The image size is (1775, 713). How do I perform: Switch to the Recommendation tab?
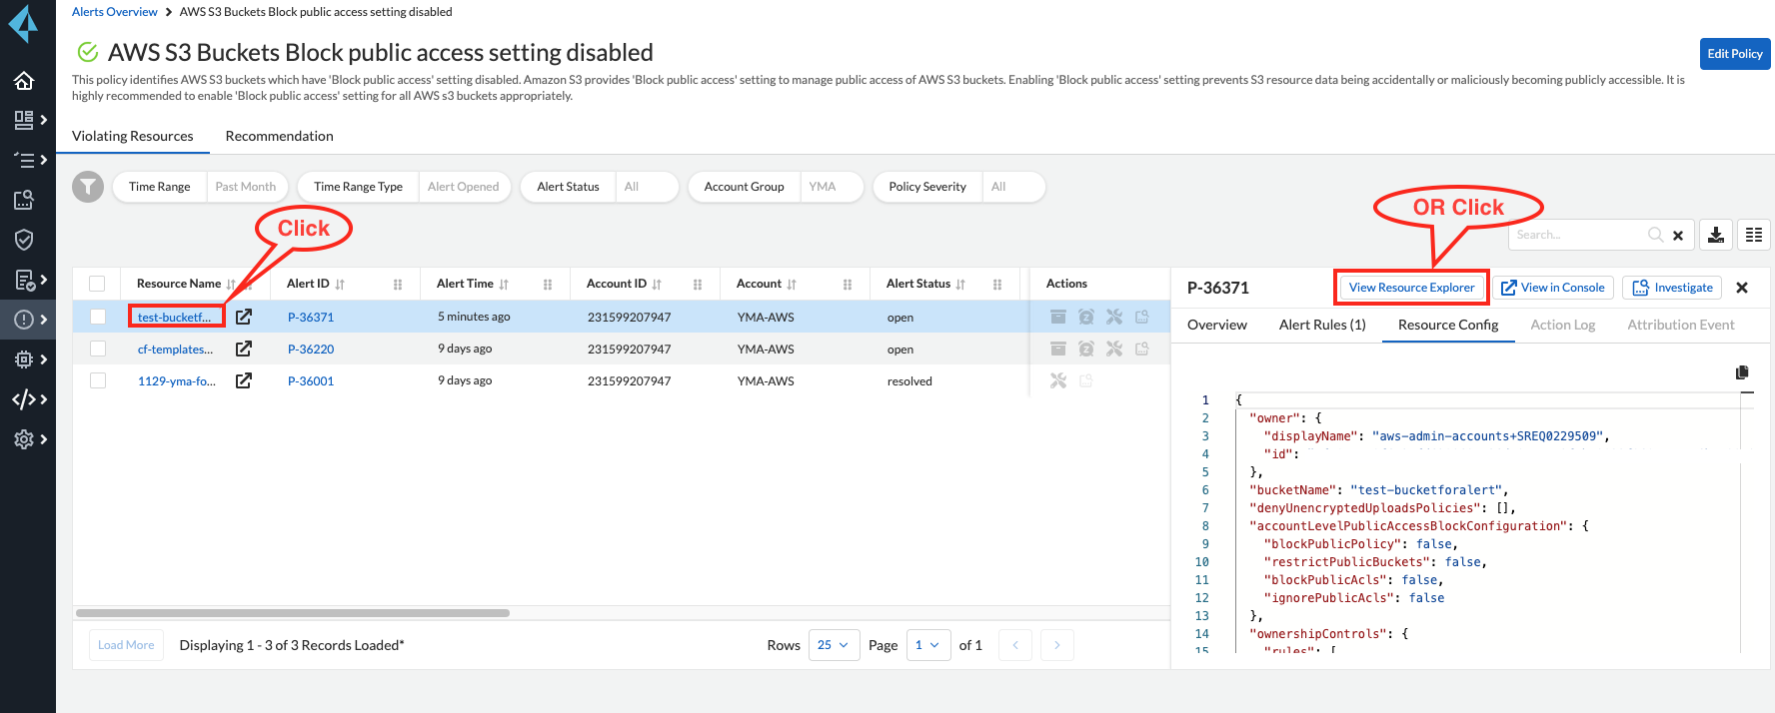[279, 136]
